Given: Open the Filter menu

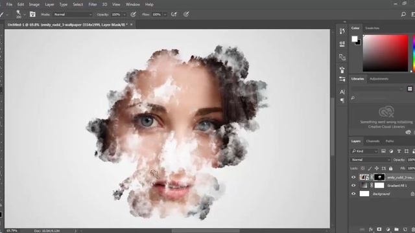Looking at the screenshot, I should 93,5.
